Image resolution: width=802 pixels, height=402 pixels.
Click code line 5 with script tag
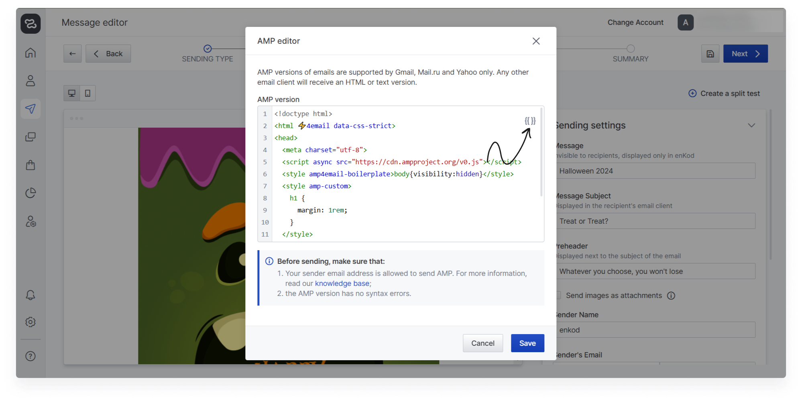pos(401,162)
